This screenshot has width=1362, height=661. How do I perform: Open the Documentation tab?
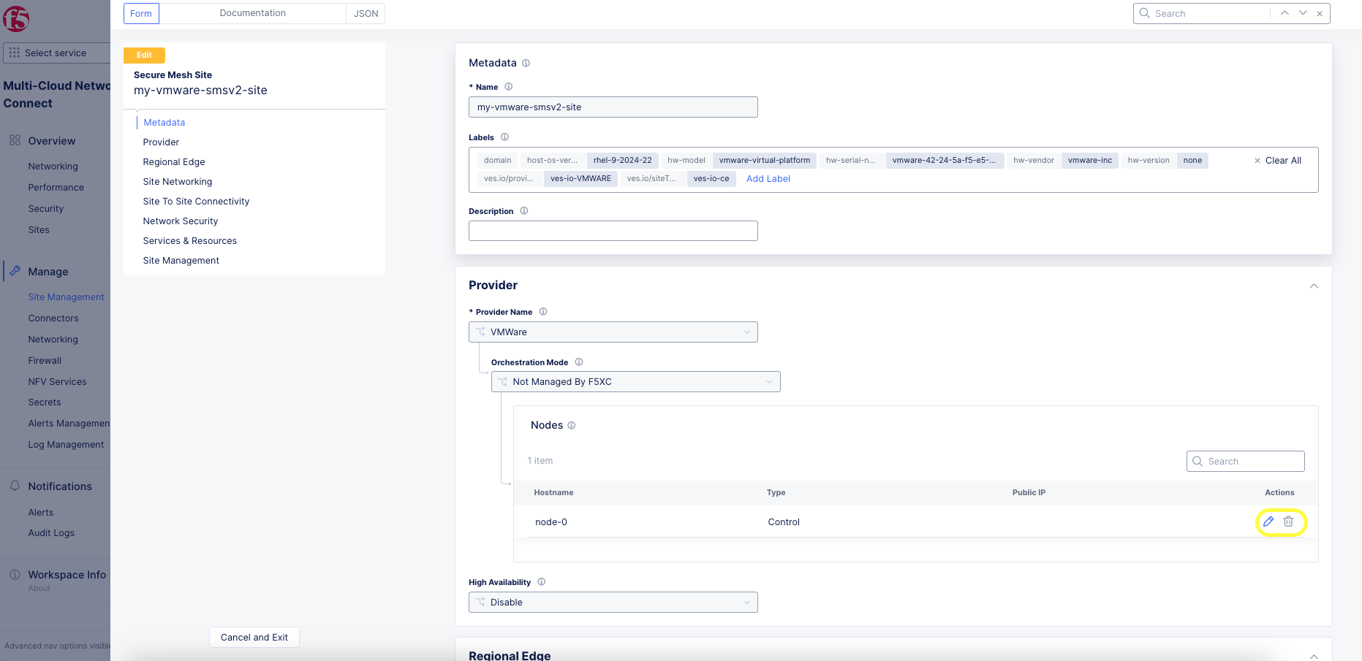[x=252, y=13]
